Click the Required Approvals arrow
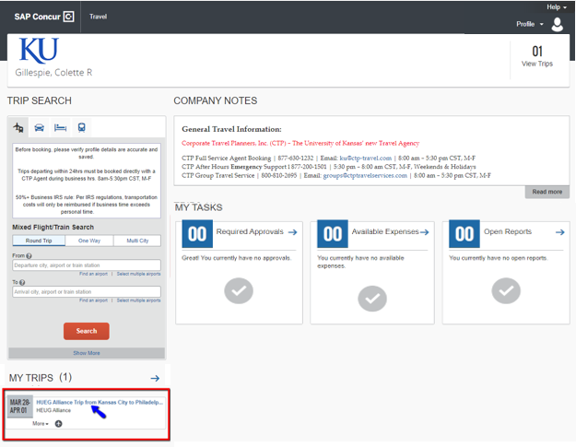This screenshot has width=576, height=447. (x=292, y=232)
